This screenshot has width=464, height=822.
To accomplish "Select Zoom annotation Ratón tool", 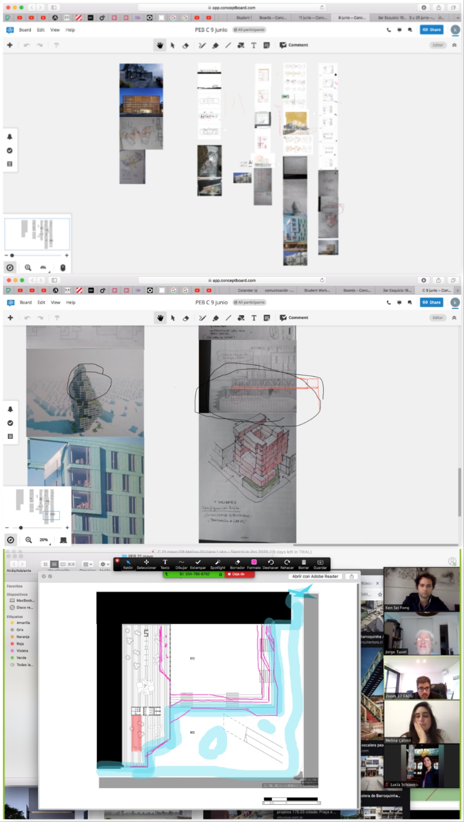I will (x=128, y=564).
